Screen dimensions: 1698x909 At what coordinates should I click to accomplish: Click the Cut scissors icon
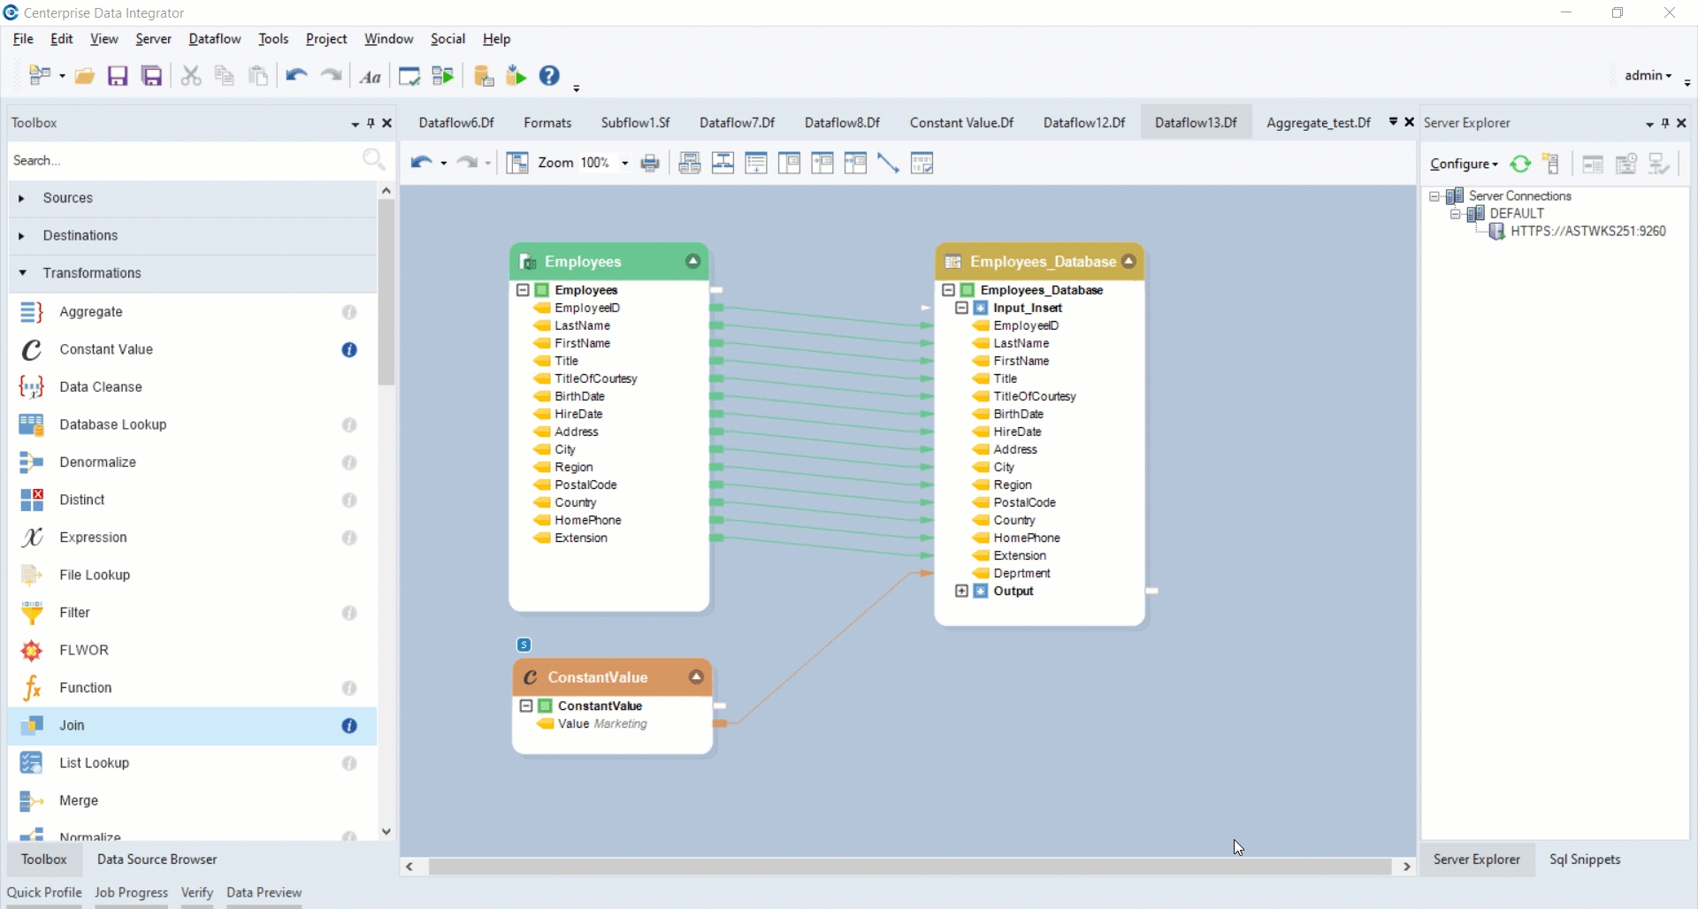pos(190,76)
